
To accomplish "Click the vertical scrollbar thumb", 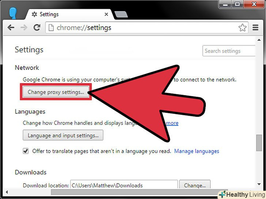I will pyautogui.click(x=259, y=143).
